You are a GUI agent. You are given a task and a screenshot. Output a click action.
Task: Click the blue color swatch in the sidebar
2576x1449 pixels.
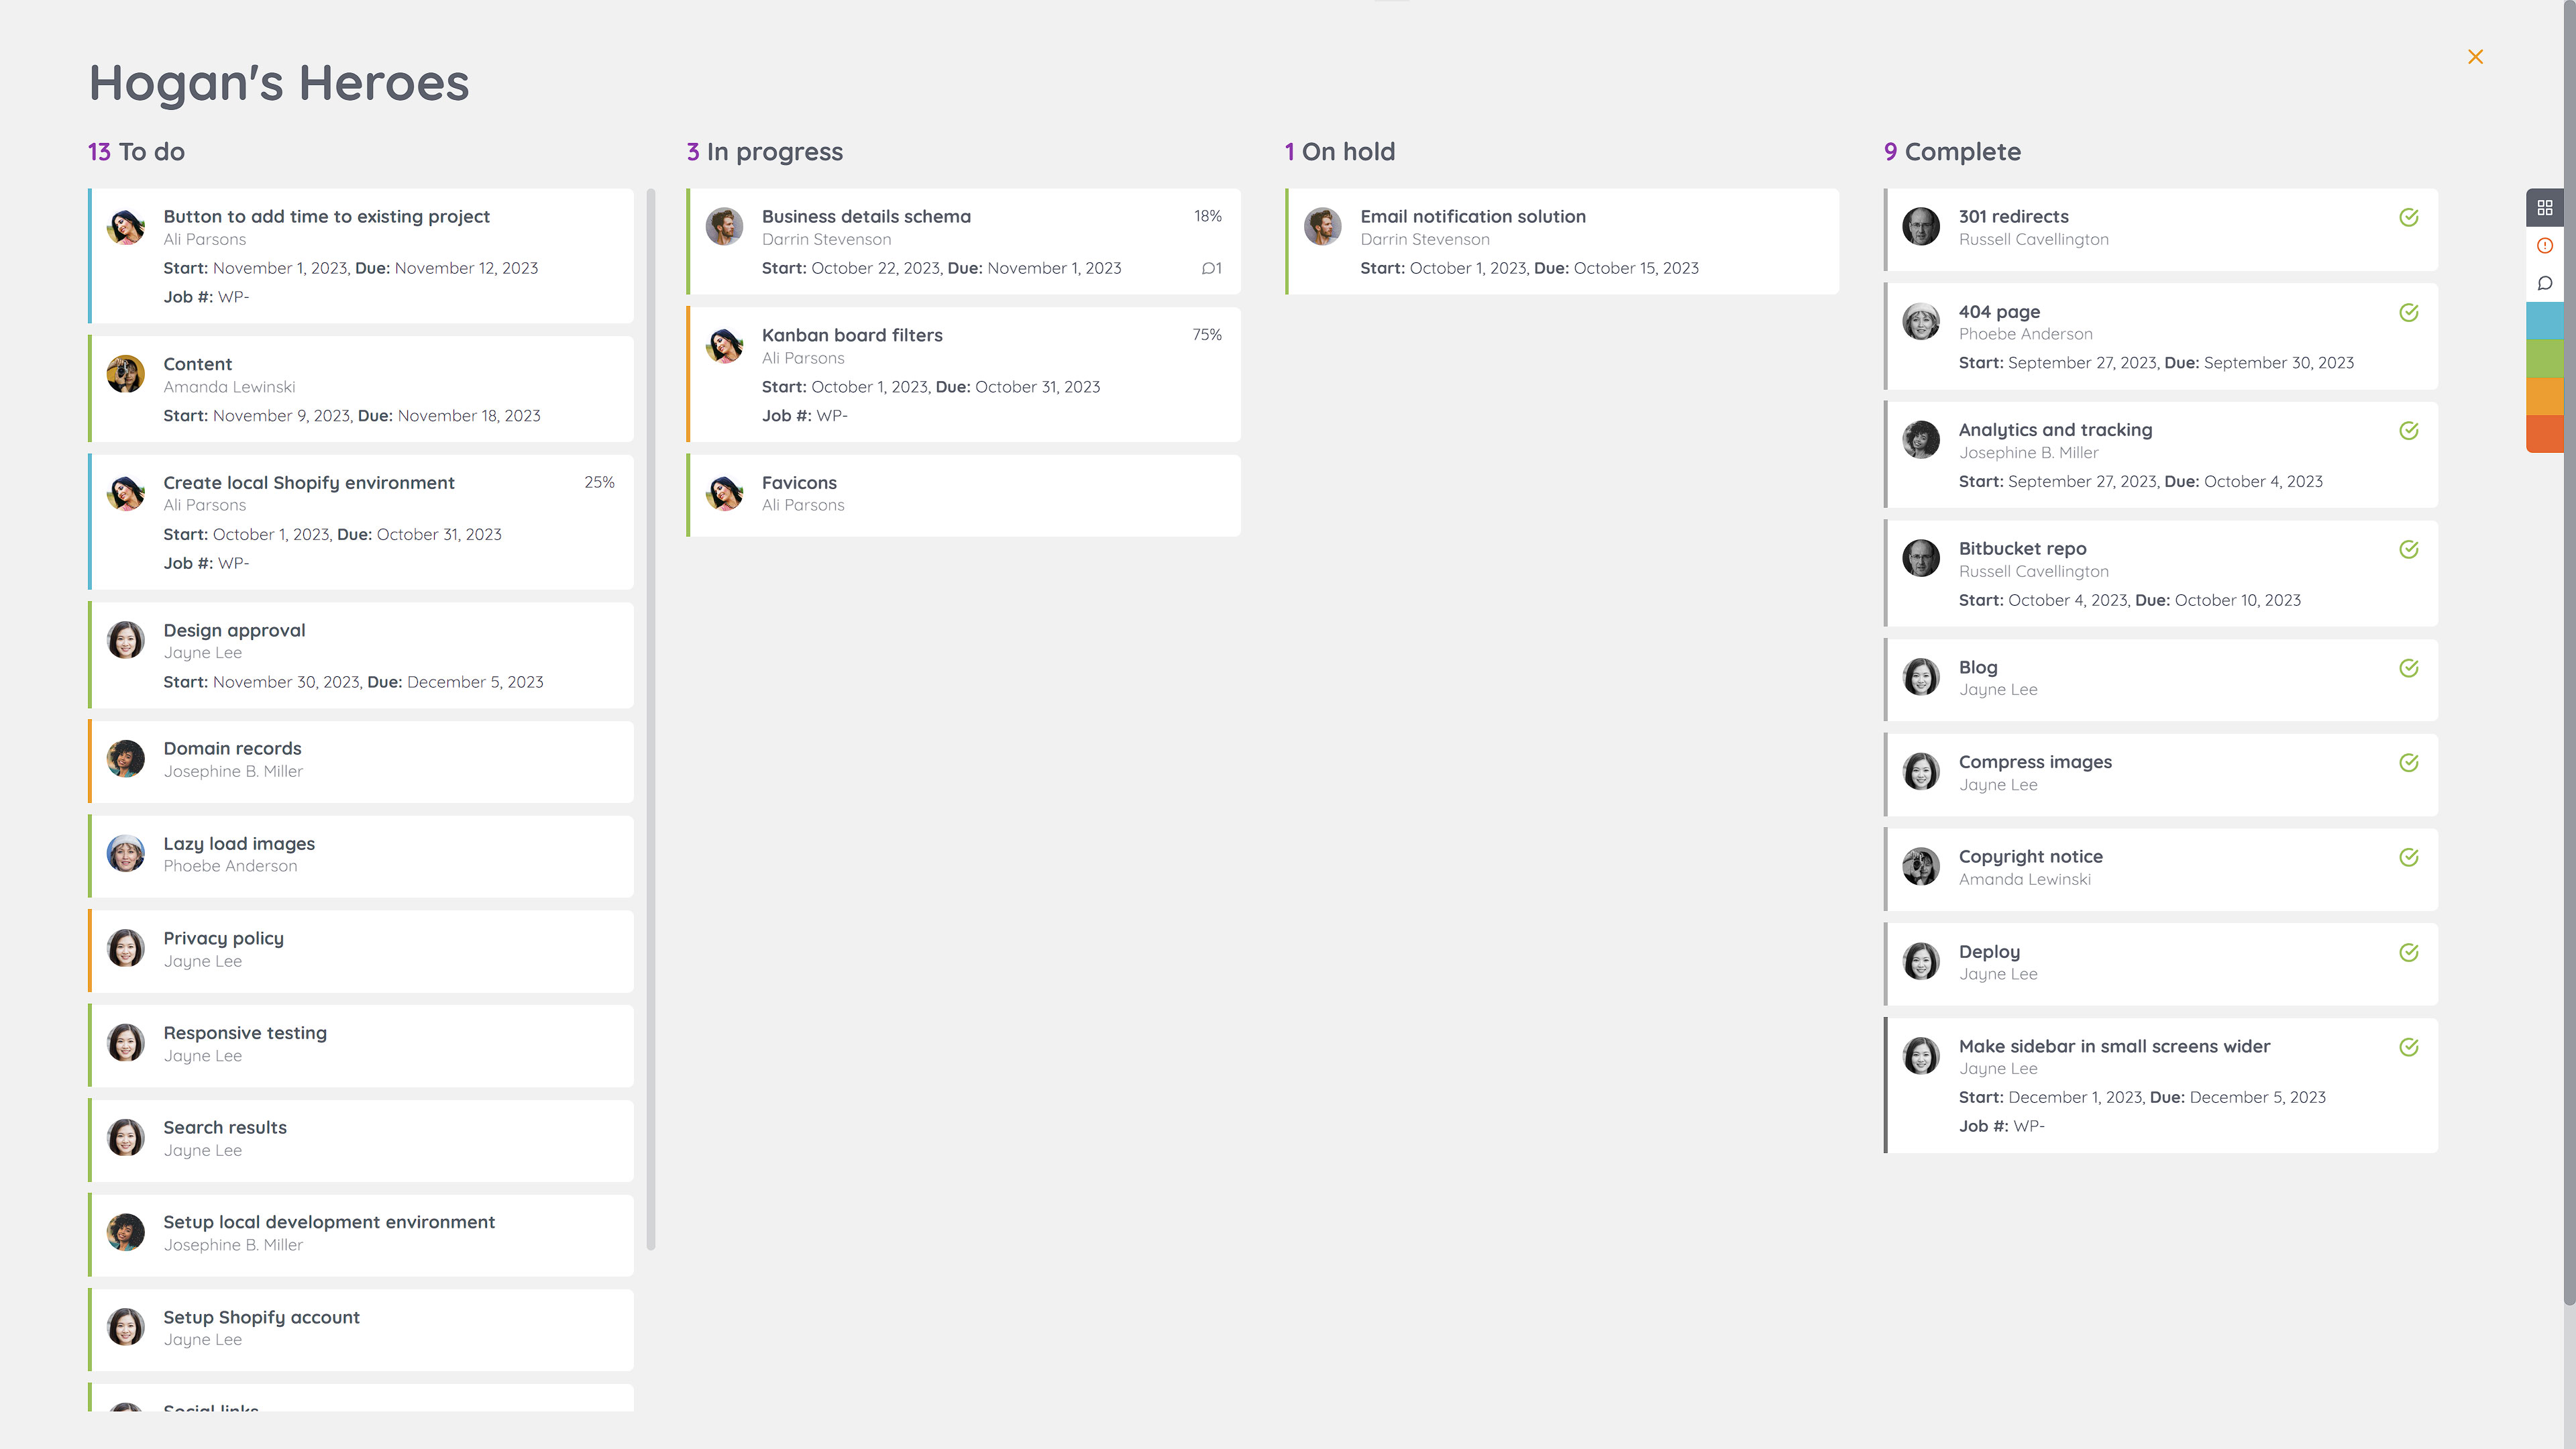click(2545, 322)
